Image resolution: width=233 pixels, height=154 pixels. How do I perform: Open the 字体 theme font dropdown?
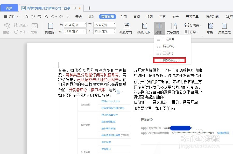21,32
